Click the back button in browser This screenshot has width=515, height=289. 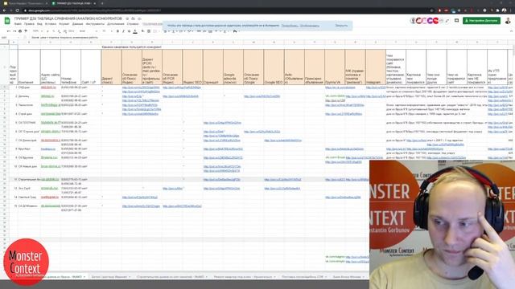4,10
